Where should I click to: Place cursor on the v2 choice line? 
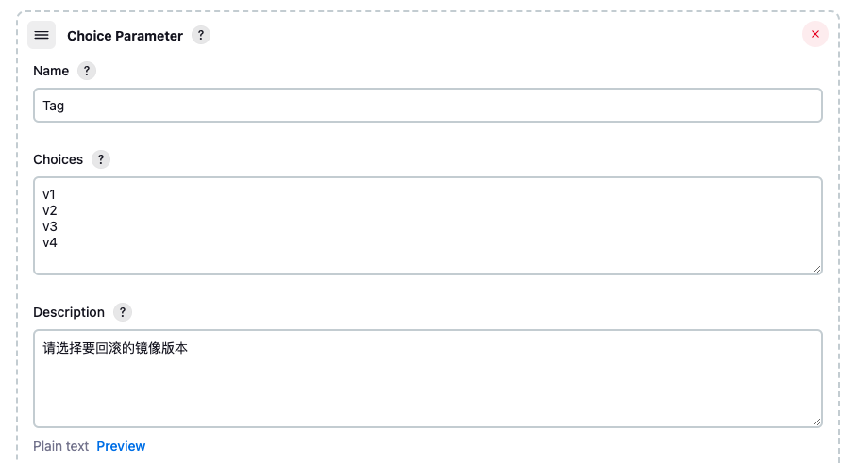[x=50, y=210]
